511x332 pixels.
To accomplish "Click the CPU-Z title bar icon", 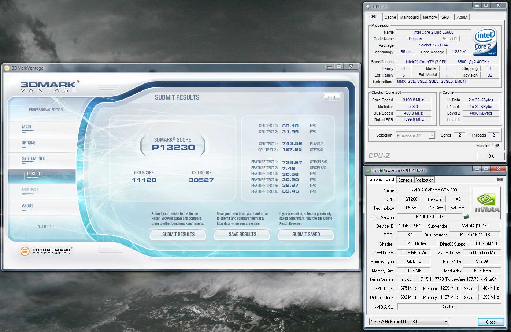I will [368, 7].
